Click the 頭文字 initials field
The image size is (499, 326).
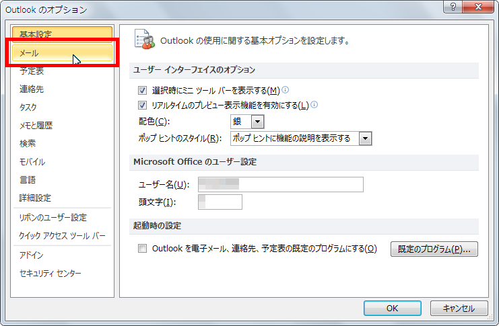coord(220,202)
